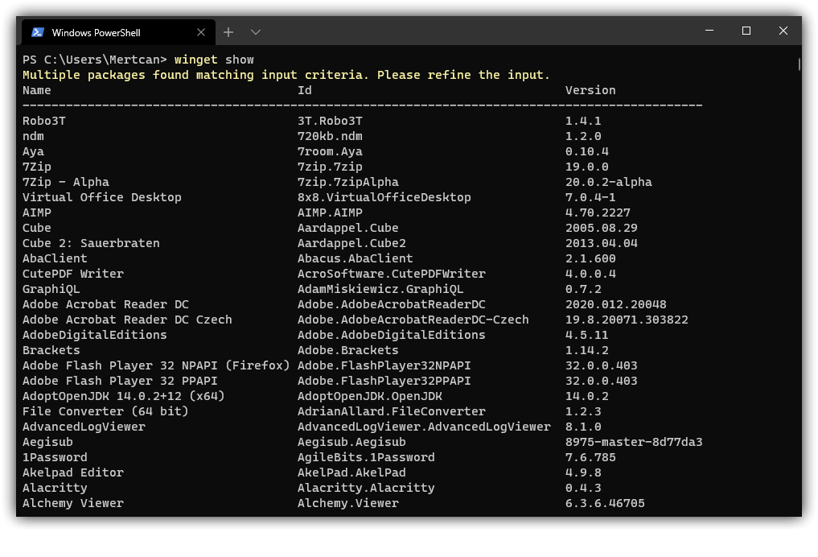
Task: Click the 'Akelpad Editor' package name
Action: [x=73, y=472]
